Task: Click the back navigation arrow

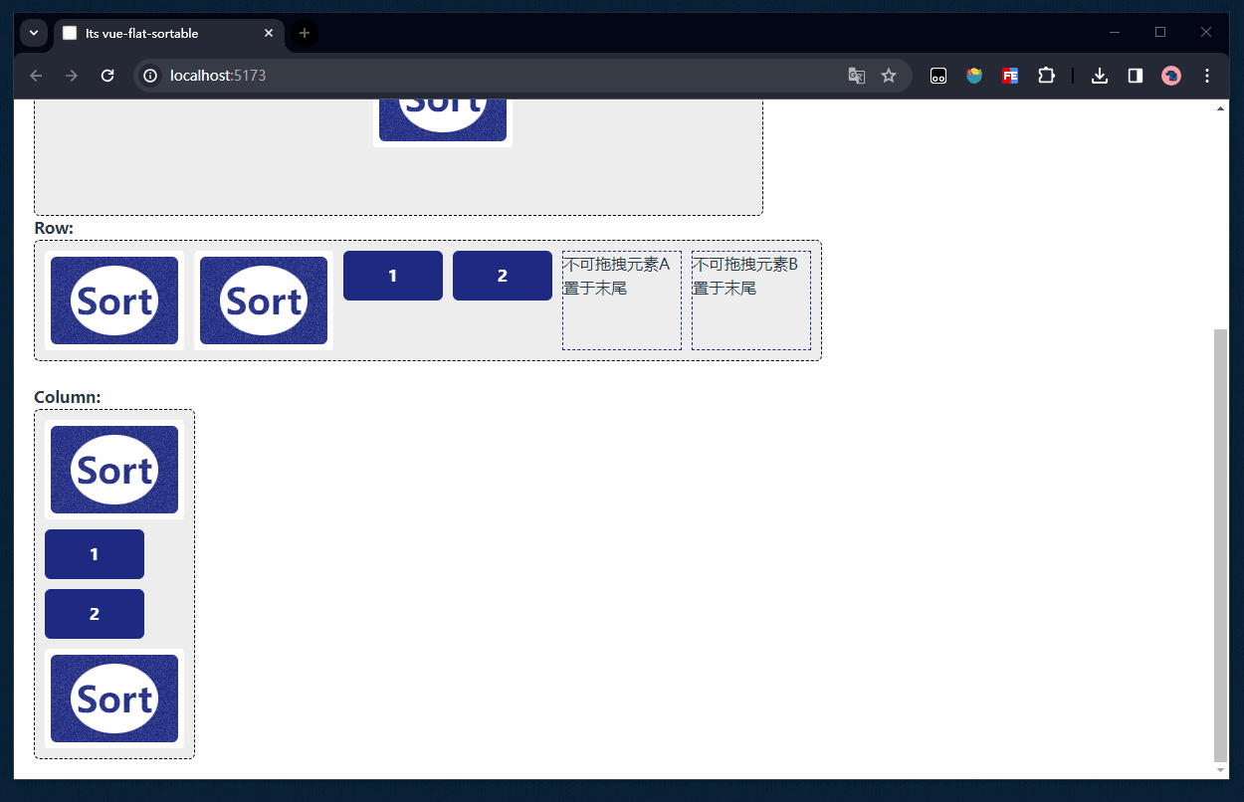Action: (36, 75)
